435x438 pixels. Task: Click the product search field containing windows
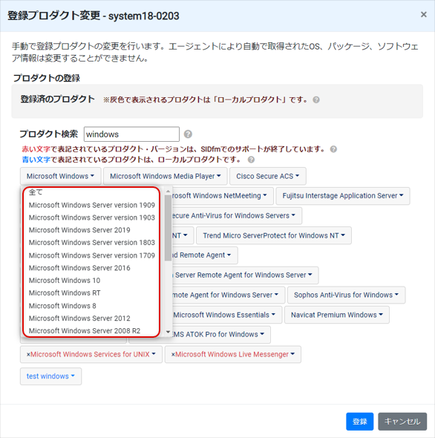click(x=131, y=134)
